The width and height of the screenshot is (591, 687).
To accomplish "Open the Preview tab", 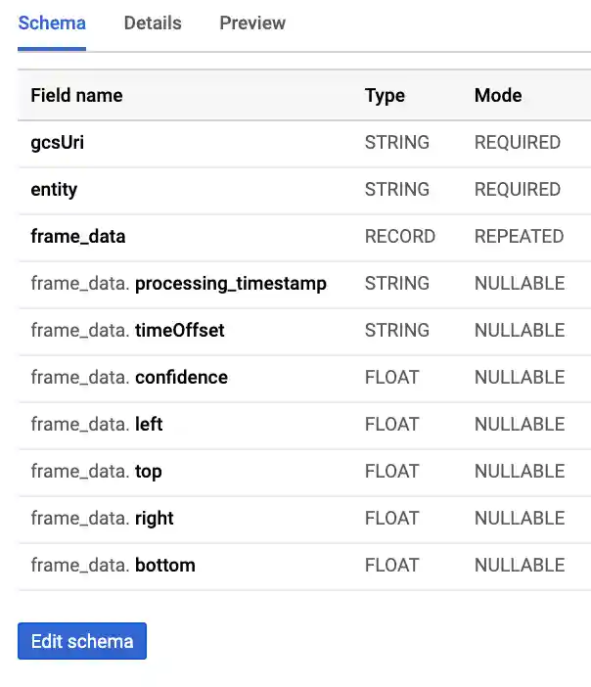I will (252, 23).
